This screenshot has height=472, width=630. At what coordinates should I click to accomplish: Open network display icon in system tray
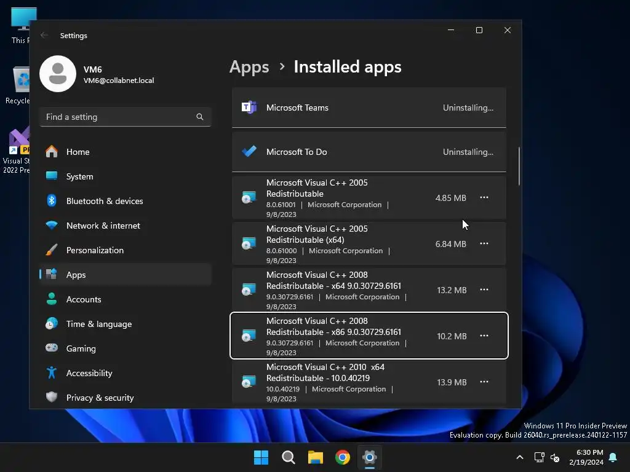(539, 457)
